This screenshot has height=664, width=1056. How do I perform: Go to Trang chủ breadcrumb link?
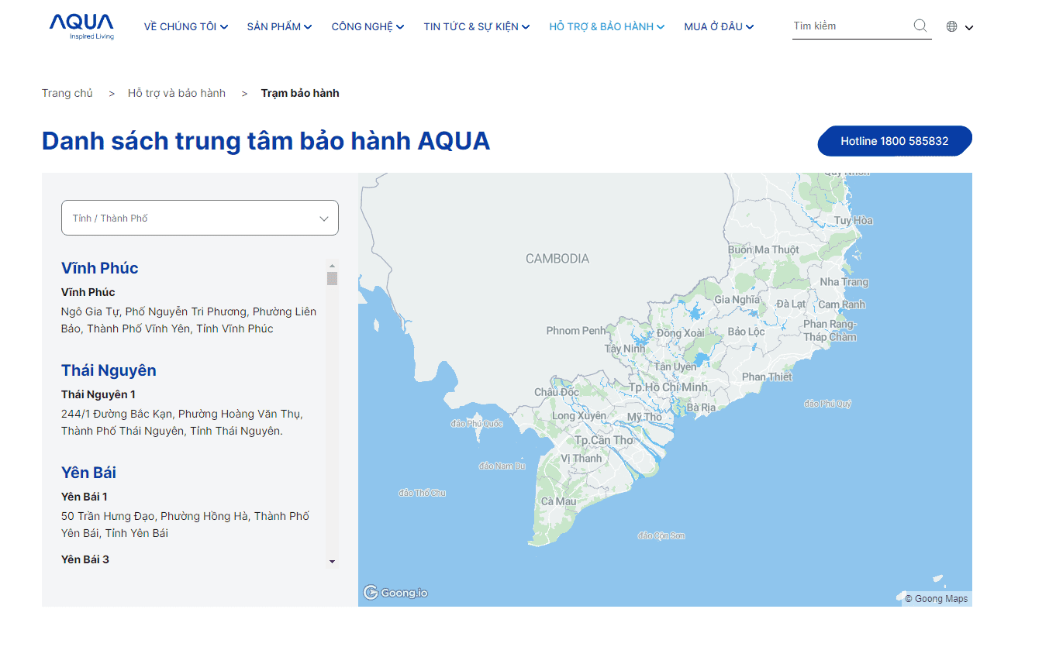pos(67,93)
